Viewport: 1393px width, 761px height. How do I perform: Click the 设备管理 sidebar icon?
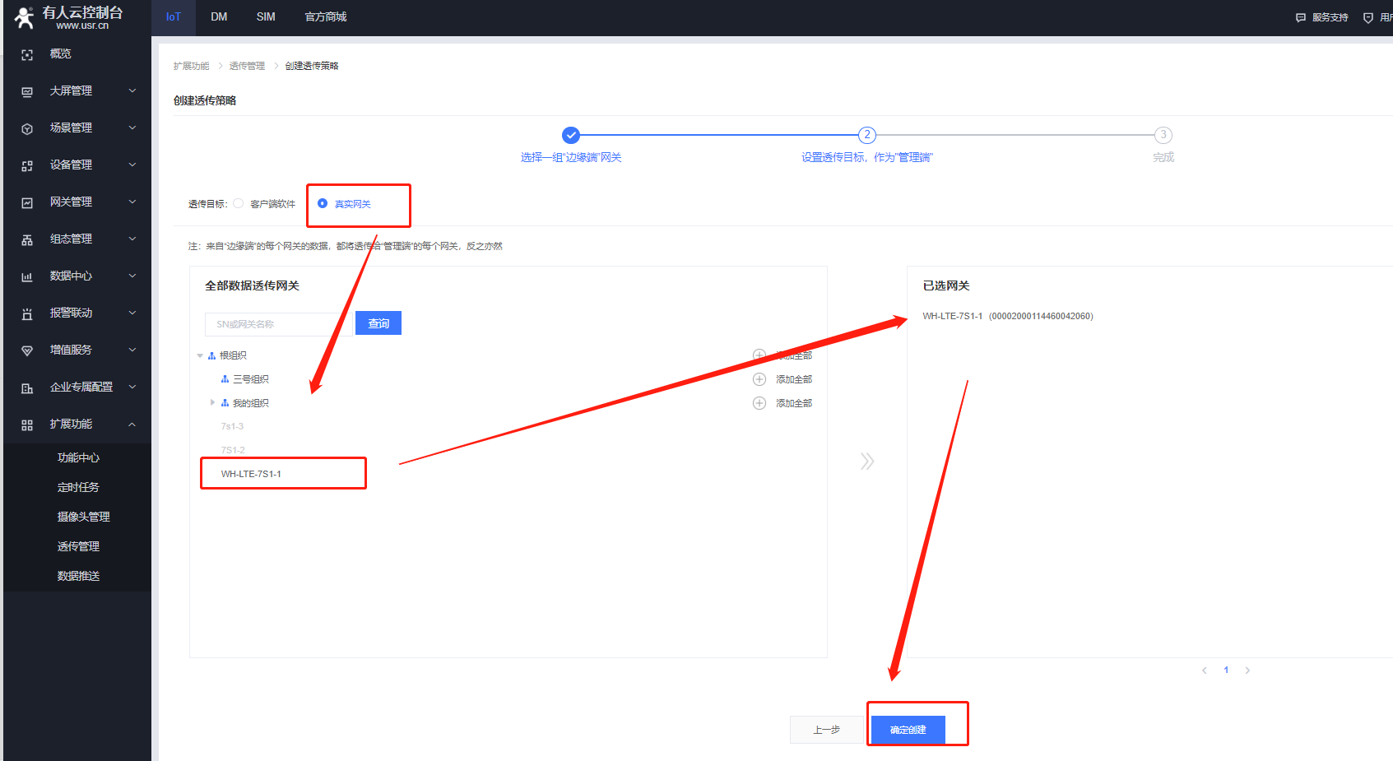point(27,165)
